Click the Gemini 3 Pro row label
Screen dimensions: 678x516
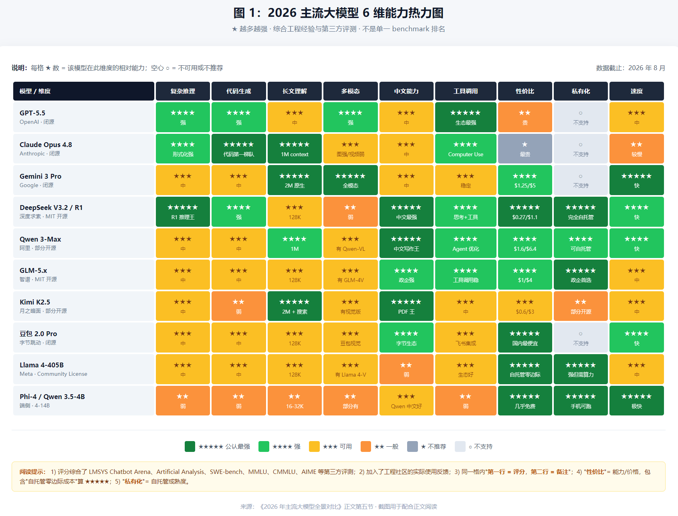click(84, 180)
